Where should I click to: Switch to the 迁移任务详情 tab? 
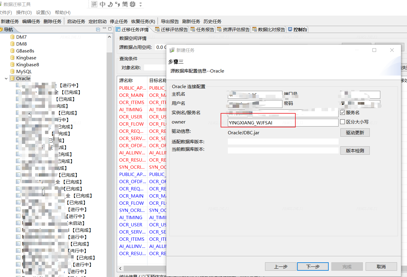point(133,29)
